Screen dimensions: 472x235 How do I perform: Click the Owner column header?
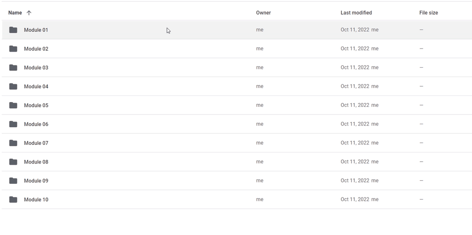point(263,13)
